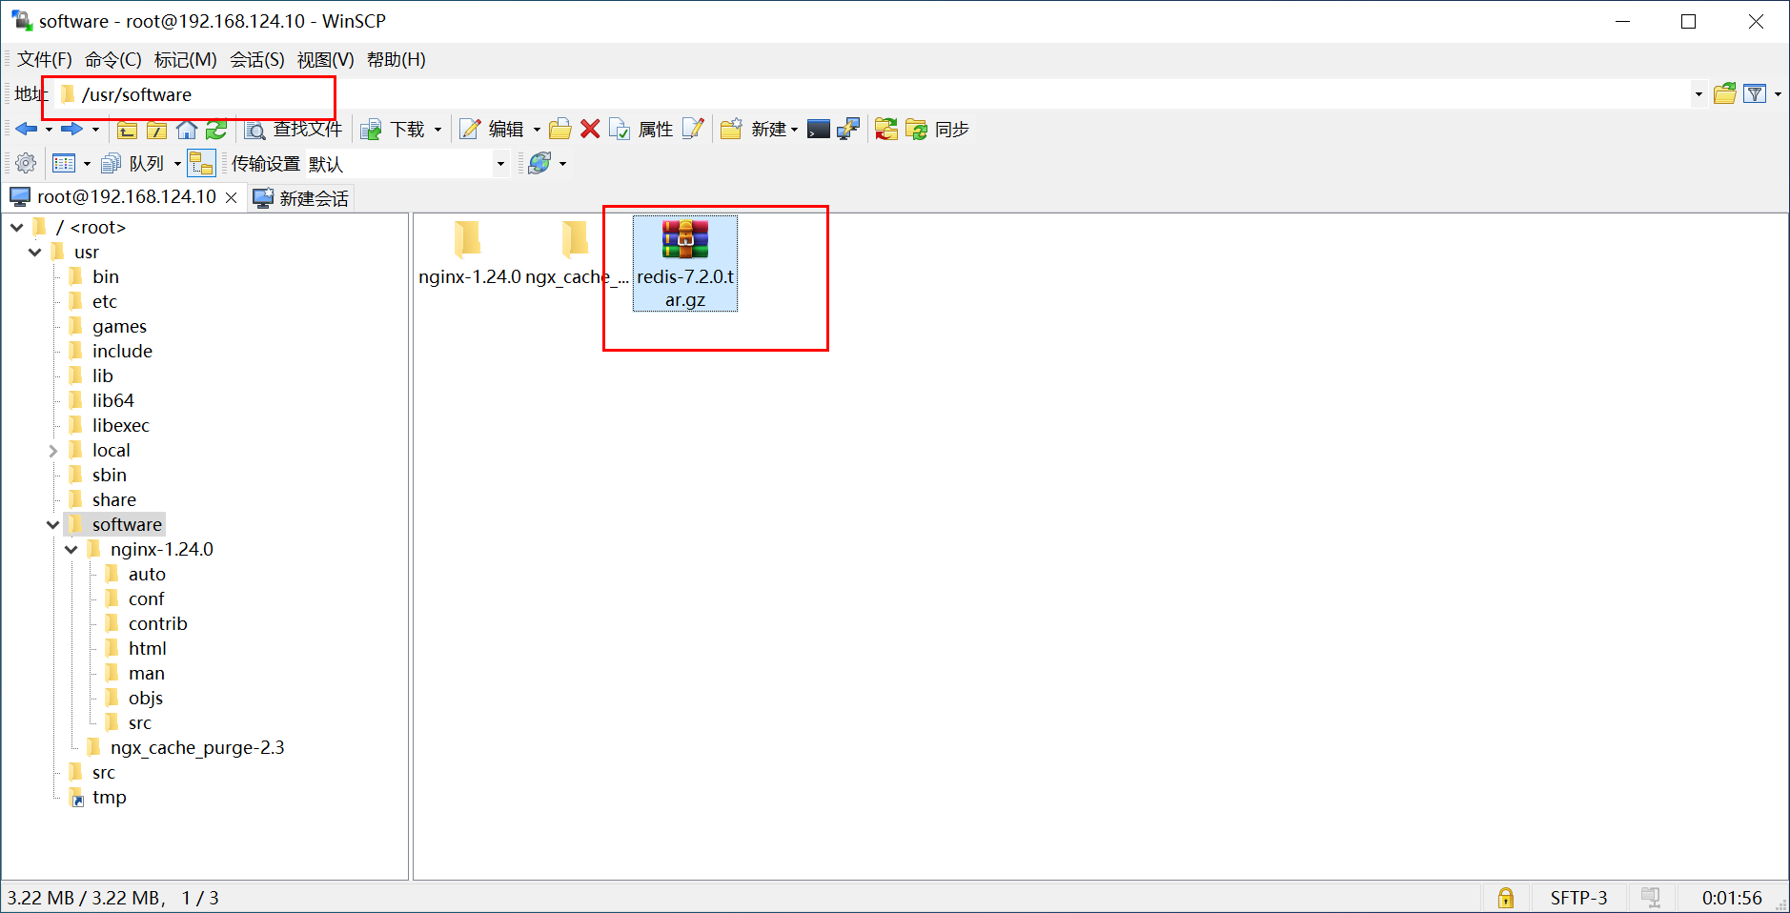
Task: Go to parent directory with the up-folder icon
Action: point(127,130)
